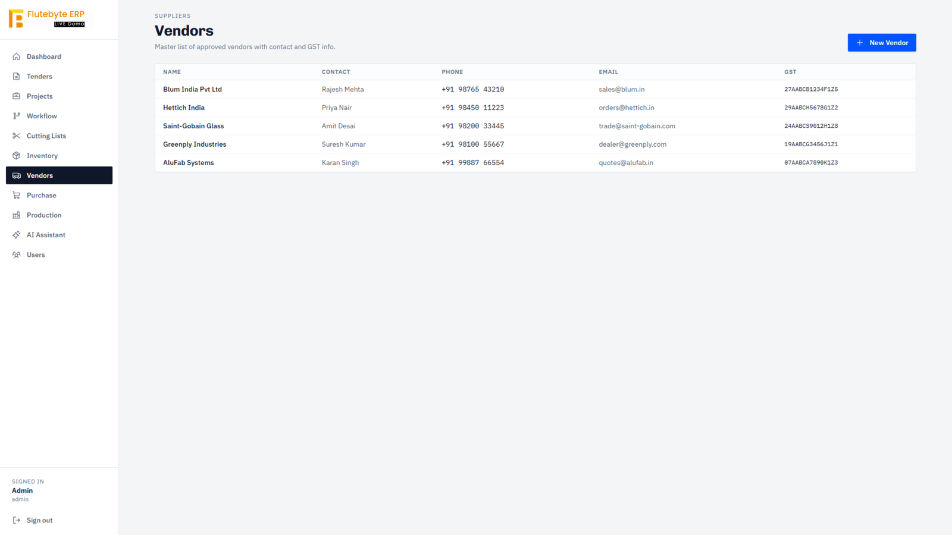This screenshot has width=952, height=535.
Task: Click the Dashboard home icon
Action: tap(17, 56)
